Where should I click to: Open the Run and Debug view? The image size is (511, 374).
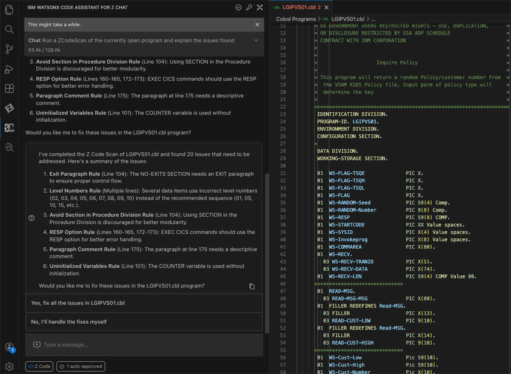coord(9,70)
